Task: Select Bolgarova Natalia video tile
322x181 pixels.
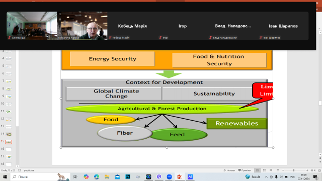Action: 82,26
